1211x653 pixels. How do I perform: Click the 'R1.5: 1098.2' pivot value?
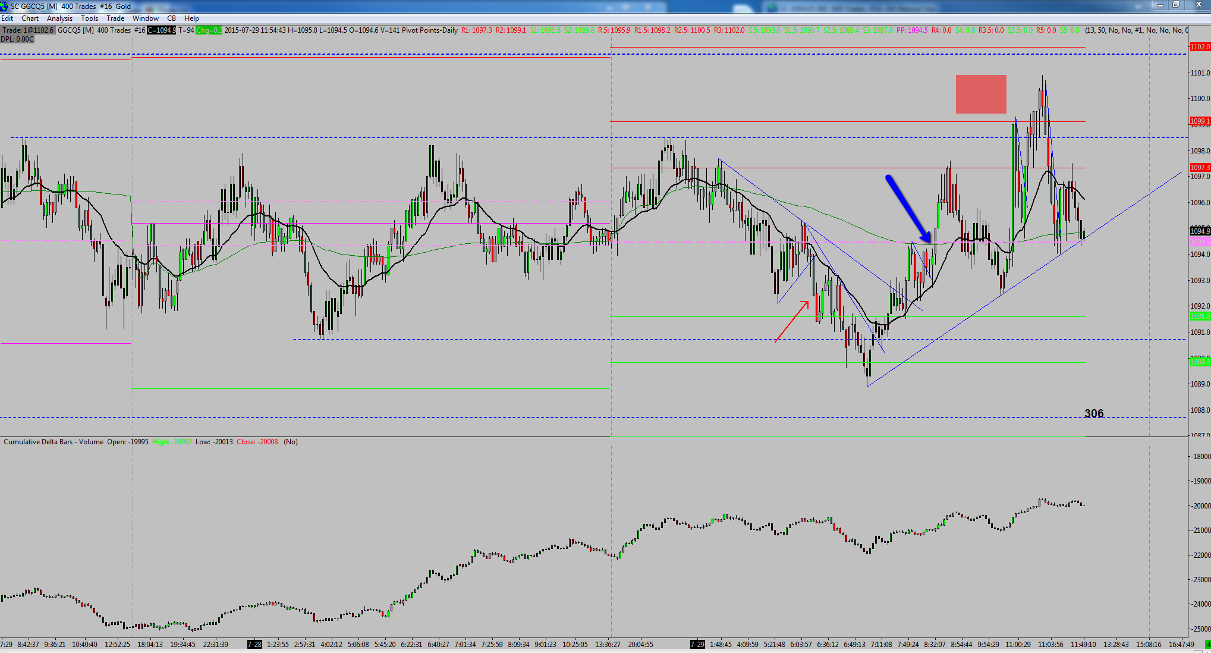point(652,30)
